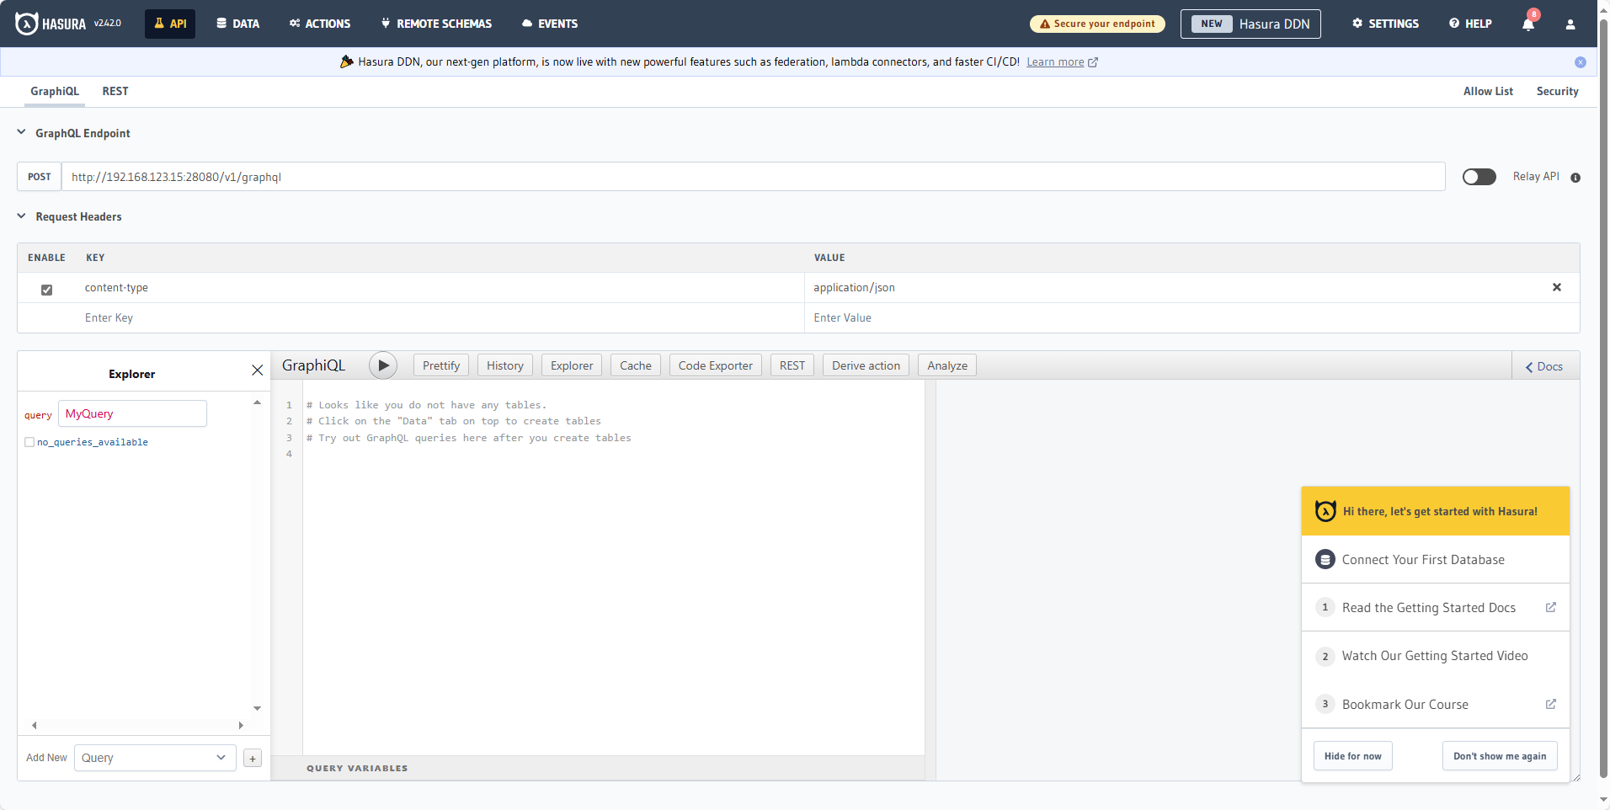Select the GraphiQL tab

point(55,91)
